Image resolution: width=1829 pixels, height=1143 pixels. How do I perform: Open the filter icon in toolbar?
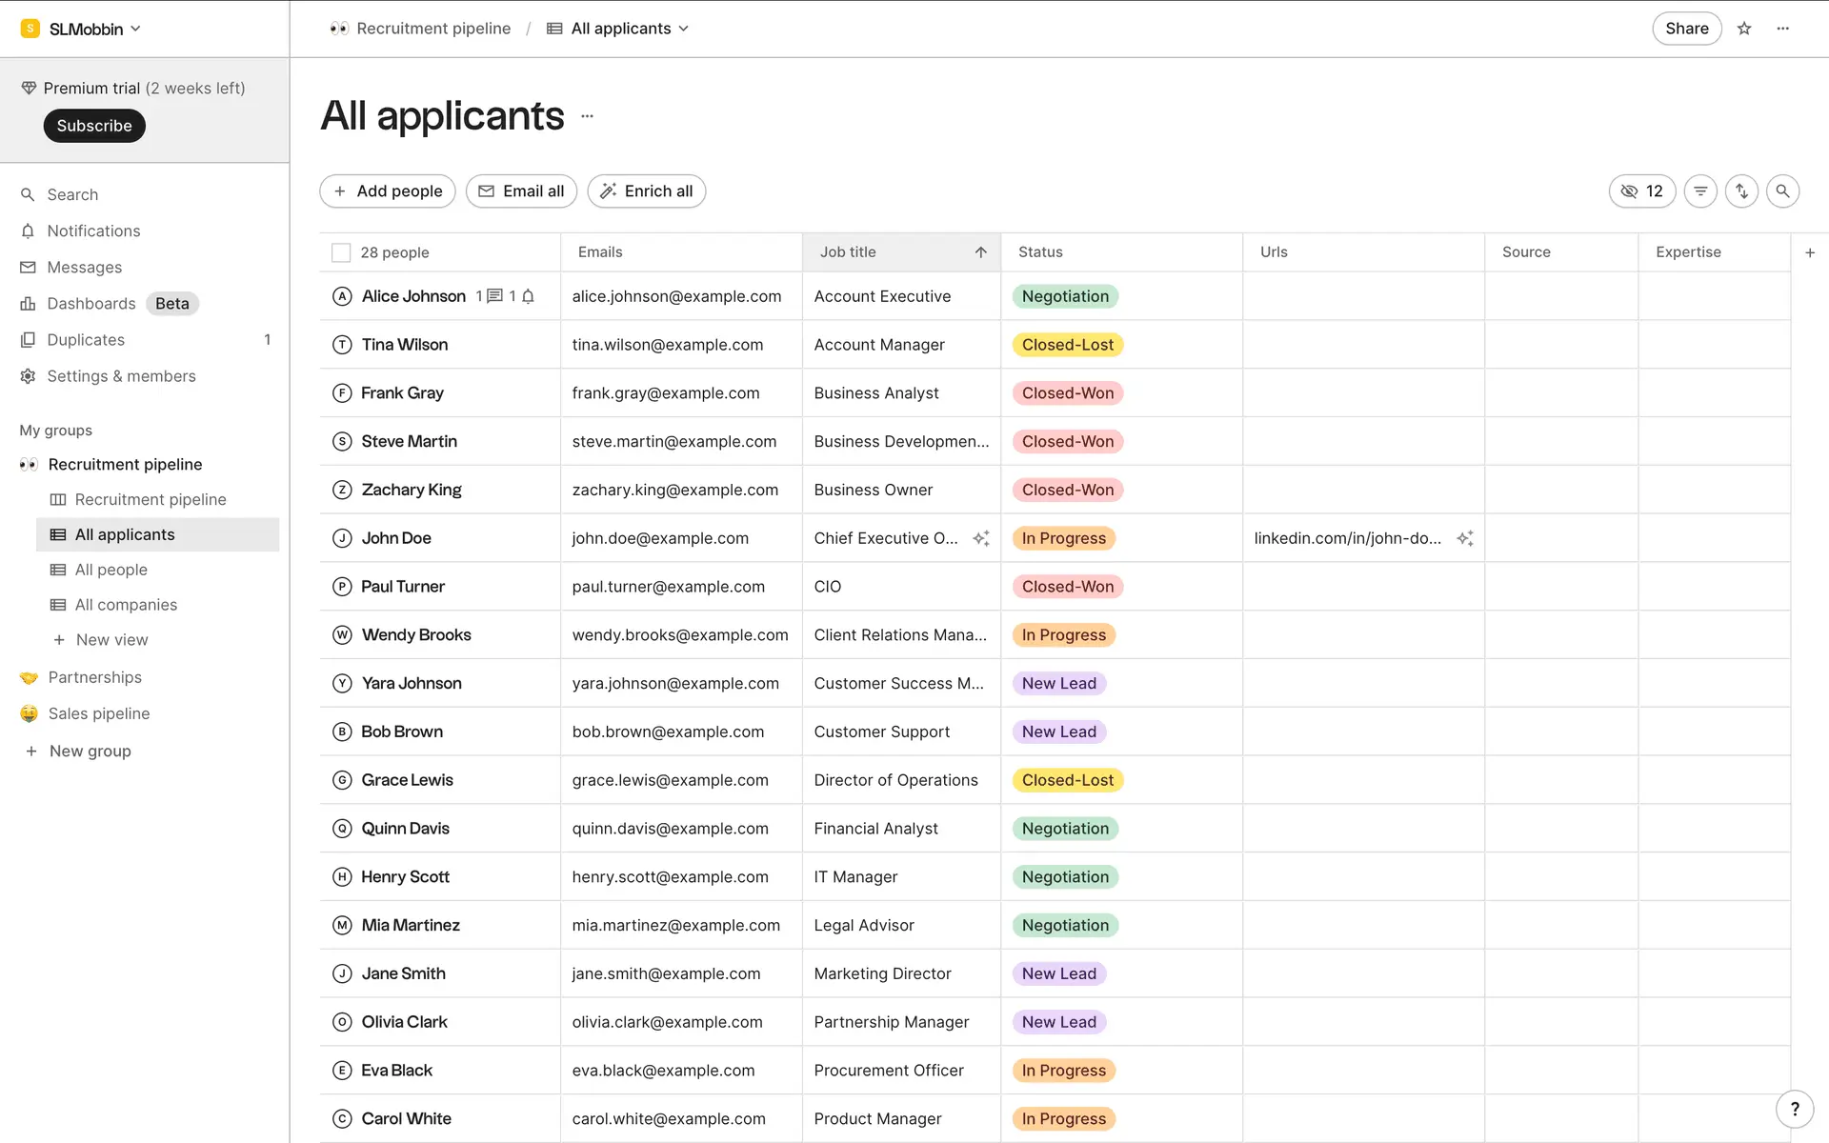coord(1700,191)
